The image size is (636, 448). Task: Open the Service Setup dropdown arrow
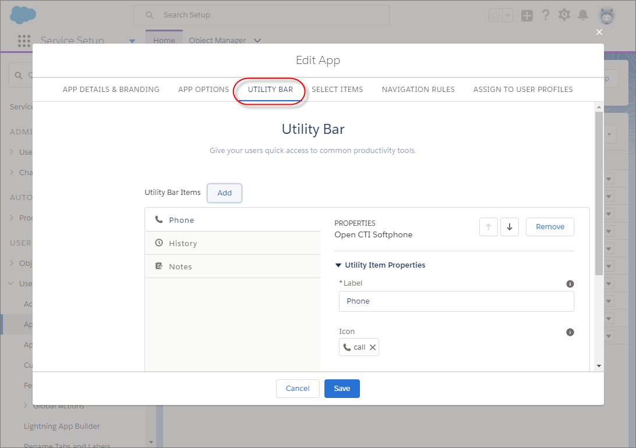pos(132,41)
